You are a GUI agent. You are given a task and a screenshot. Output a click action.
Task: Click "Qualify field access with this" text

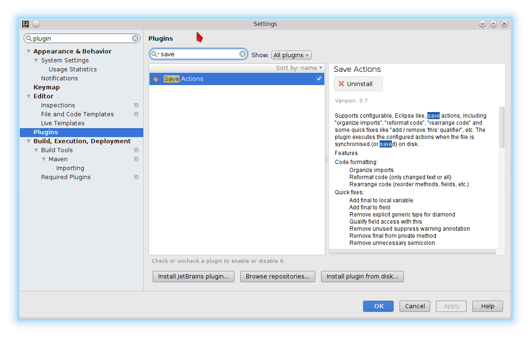386,222
